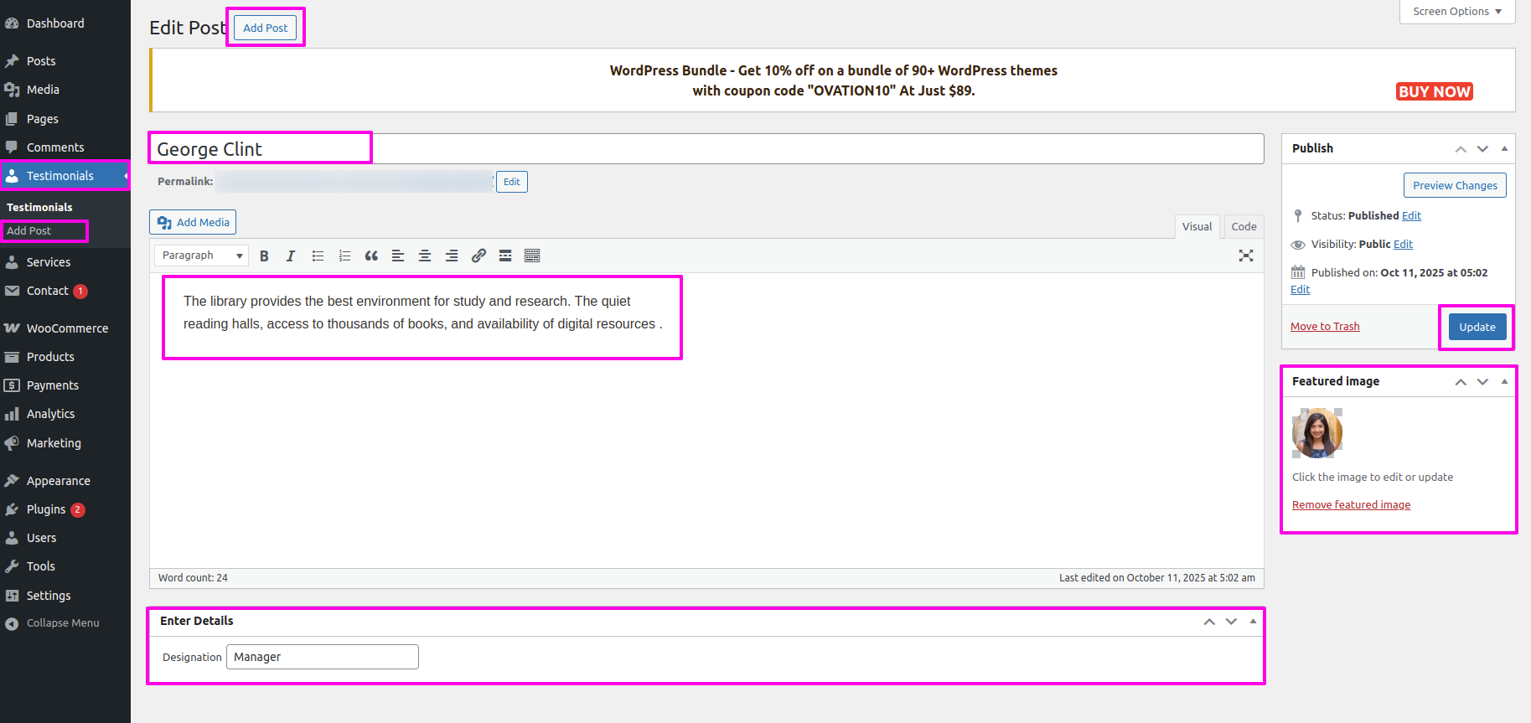
Task: Open the Paragraph format dropdown
Action: point(201,256)
